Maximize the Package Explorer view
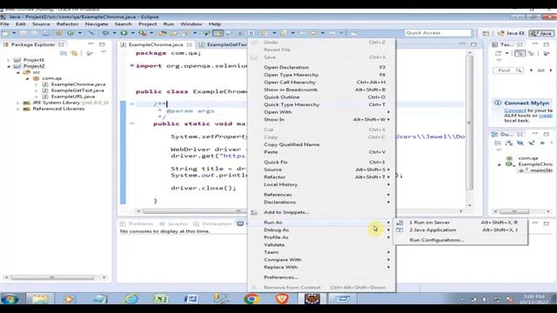The image size is (557, 313). pos(103,44)
